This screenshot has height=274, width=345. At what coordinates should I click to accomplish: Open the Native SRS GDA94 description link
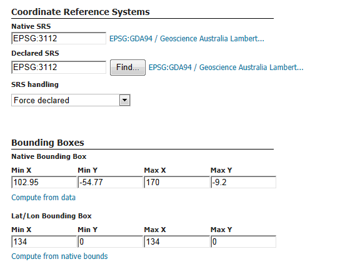(x=187, y=39)
